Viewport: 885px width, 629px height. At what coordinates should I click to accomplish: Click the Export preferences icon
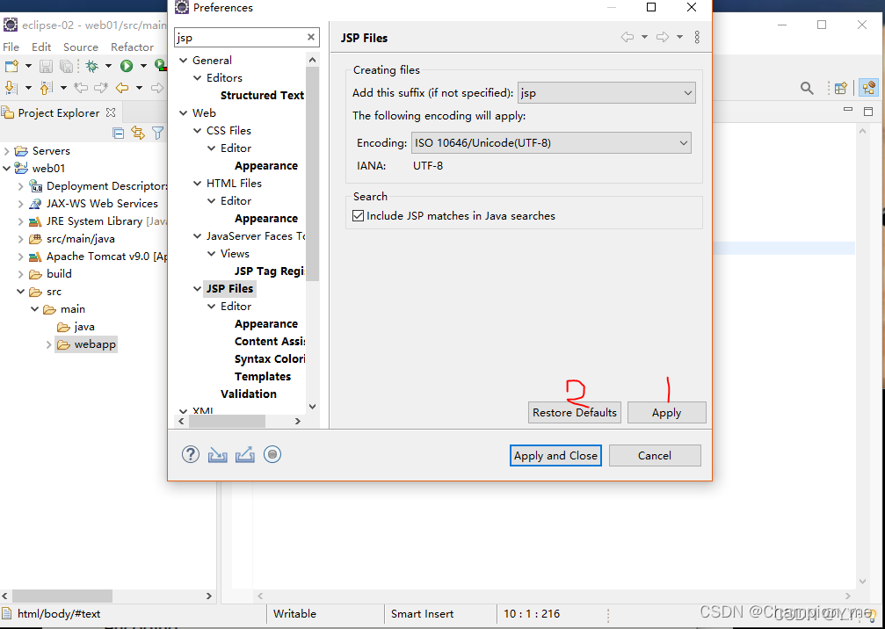click(x=245, y=455)
